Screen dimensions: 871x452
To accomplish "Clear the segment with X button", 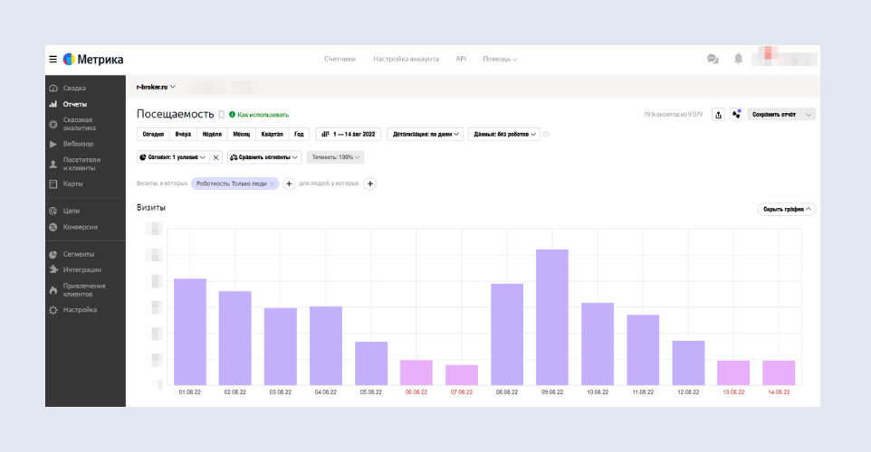I will pyautogui.click(x=215, y=157).
